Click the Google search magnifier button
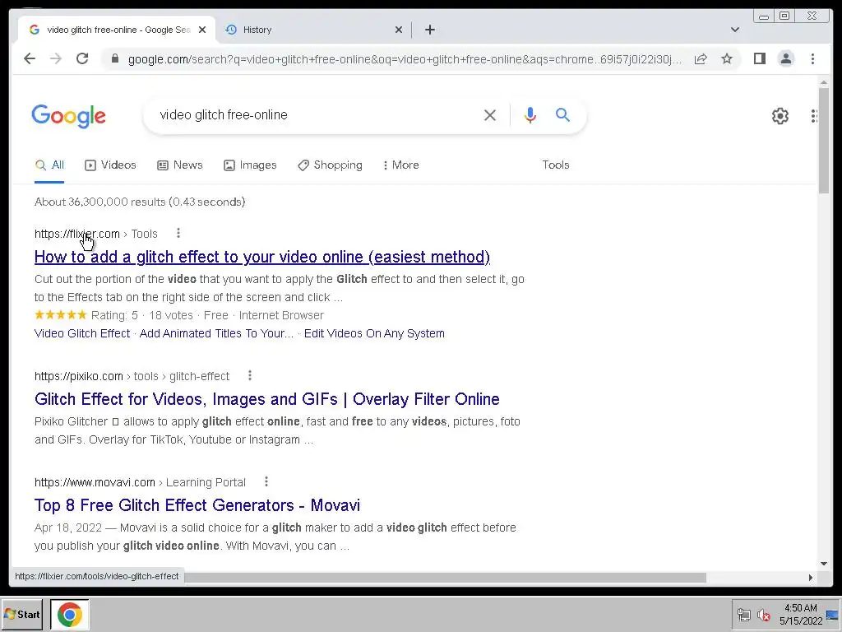Screen dimensions: 842x632 coord(562,114)
